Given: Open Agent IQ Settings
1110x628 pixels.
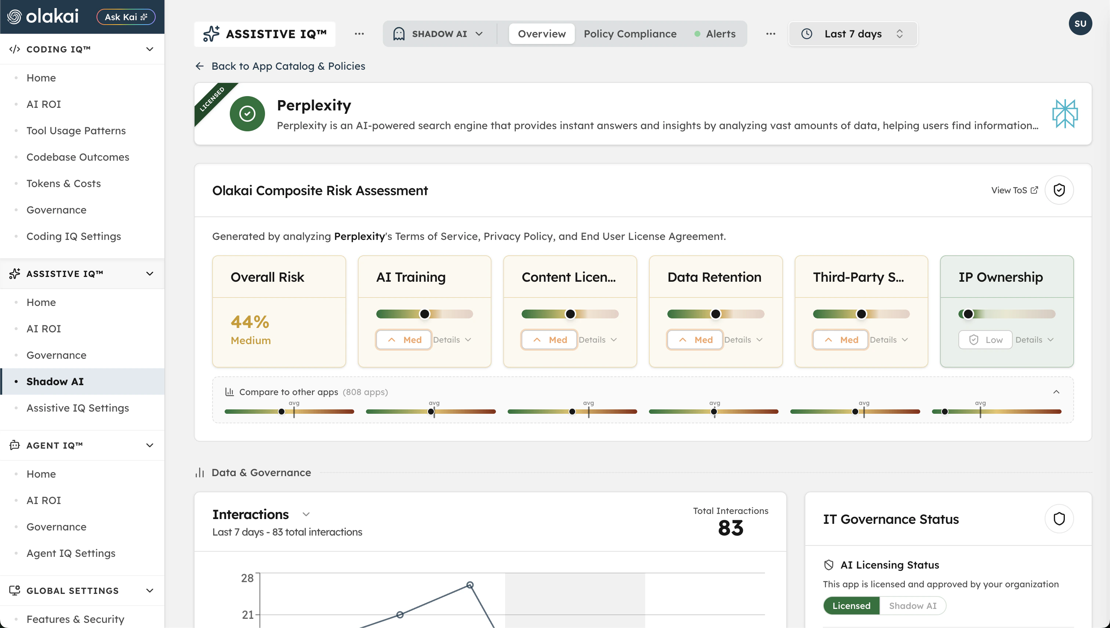Looking at the screenshot, I should pos(71,553).
